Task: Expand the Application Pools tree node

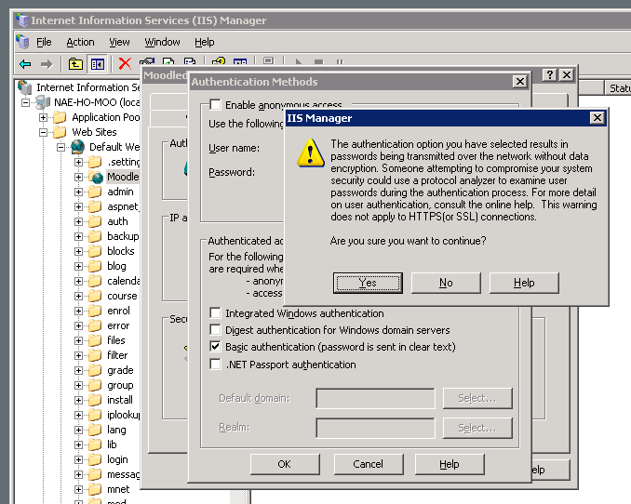Action: coord(43,117)
